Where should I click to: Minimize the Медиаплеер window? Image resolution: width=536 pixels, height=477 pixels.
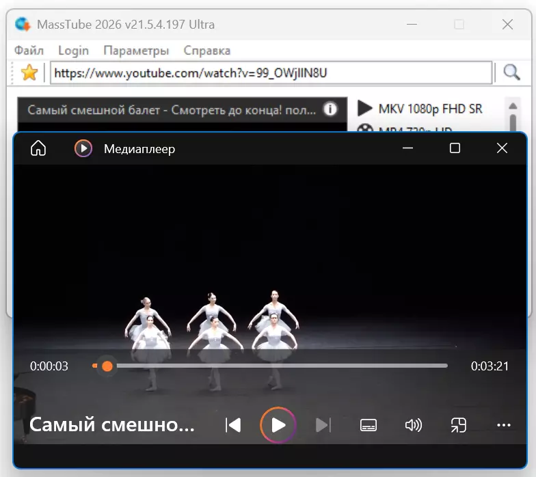click(407, 148)
